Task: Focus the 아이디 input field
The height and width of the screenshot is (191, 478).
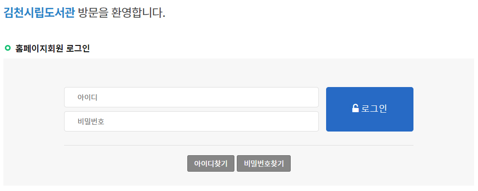Action: click(x=191, y=97)
